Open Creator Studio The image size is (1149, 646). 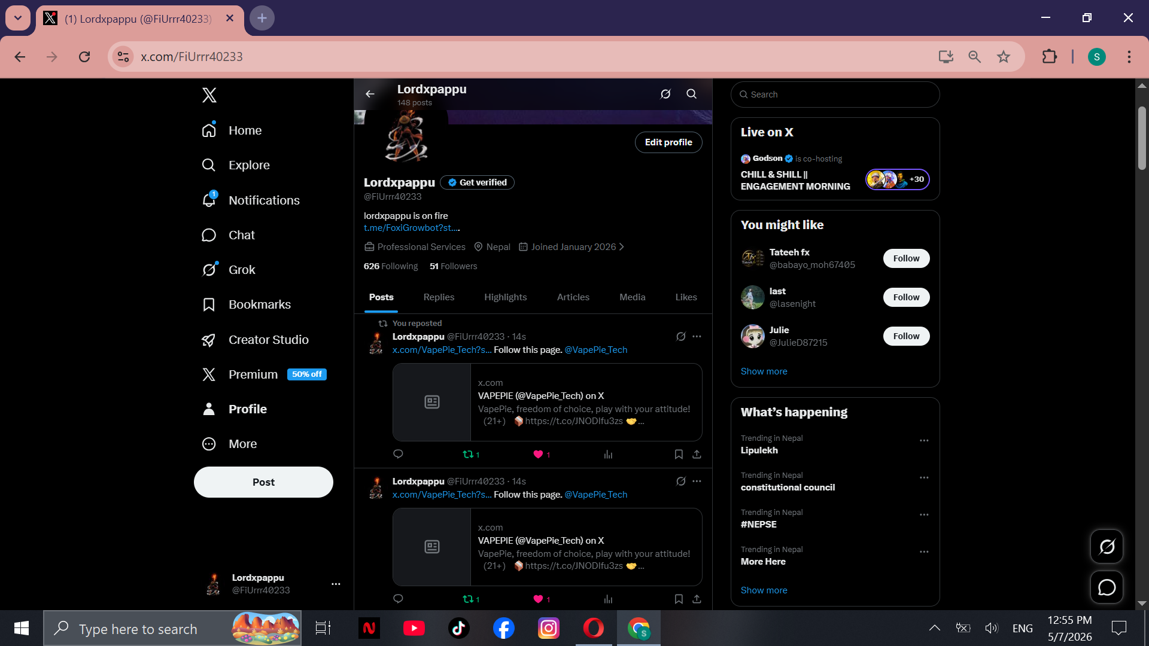coord(256,340)
